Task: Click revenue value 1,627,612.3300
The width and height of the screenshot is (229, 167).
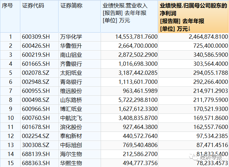Action: click(x=138, y=109)
